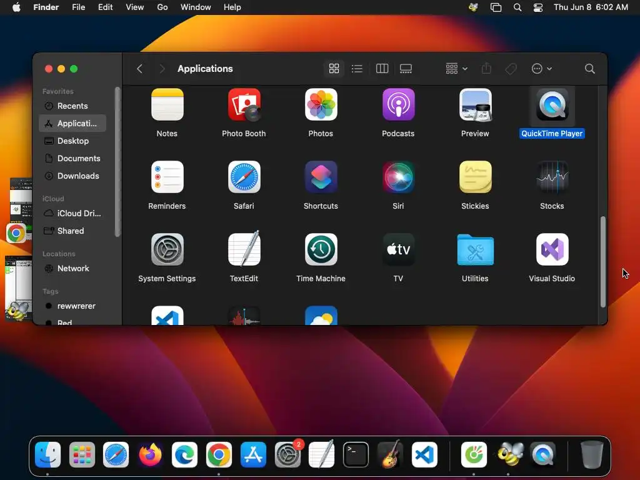The image size is (640, 480).
Task: Launch Terminal from the Dock
Action: click(x=356, y=454)
